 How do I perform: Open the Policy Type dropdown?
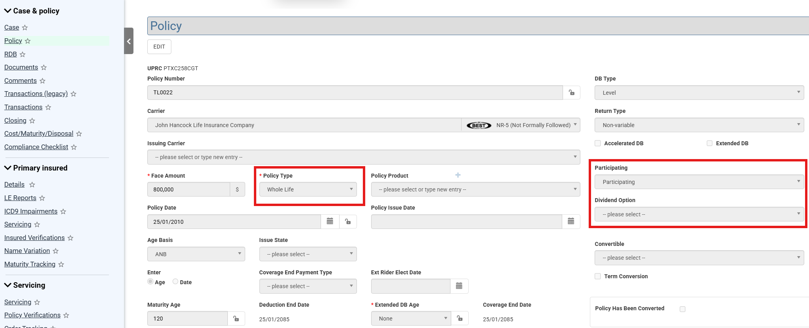coord(308,189)
